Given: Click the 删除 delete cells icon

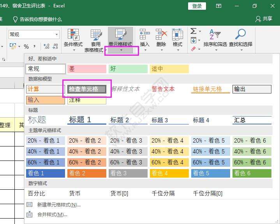Looking at the screenshot, I should (161, 38).
